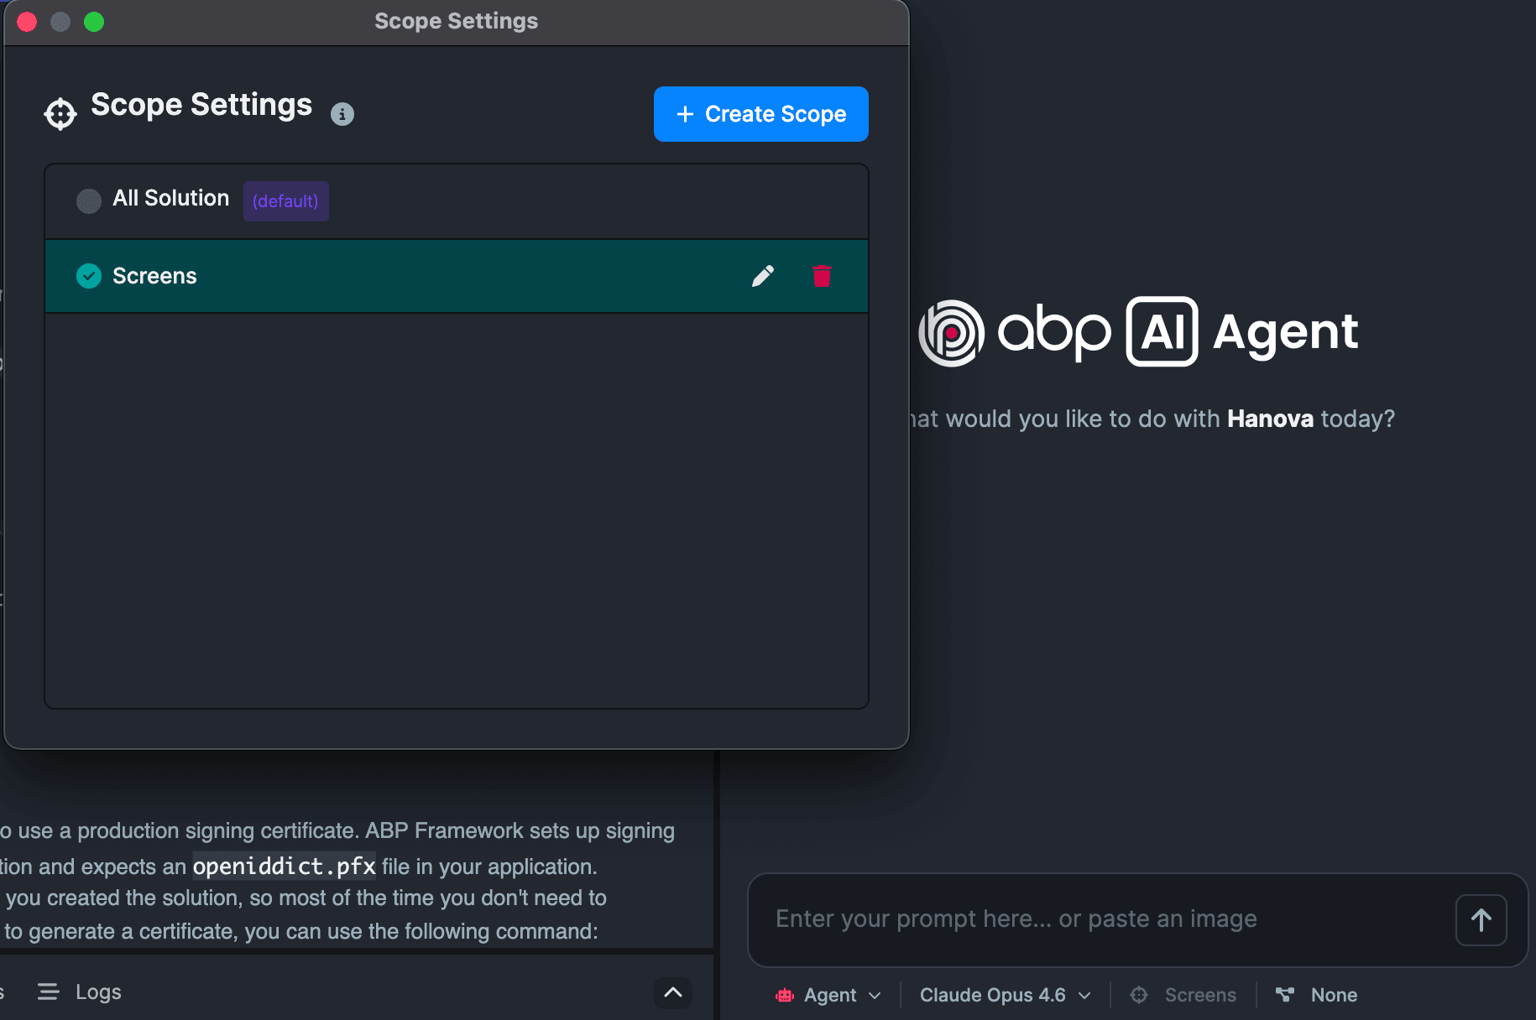Viewport: 1536px width, 1020px height.
Task: Maximize the Scope Settings window with the green button
Action: pyautogui.click(x=94, y=22)
